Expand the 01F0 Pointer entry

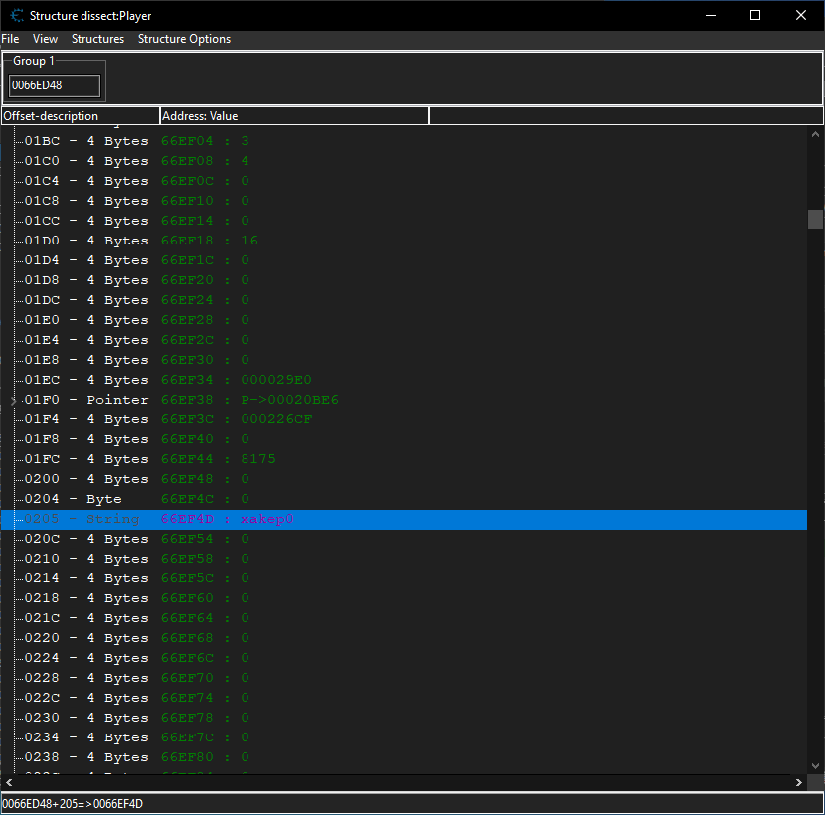(13, 400)
